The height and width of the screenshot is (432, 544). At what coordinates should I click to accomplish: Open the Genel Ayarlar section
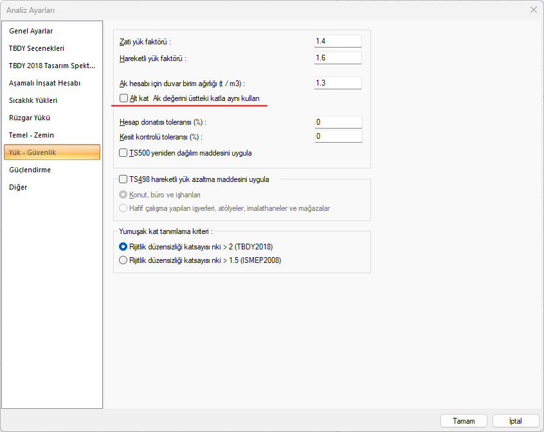tap(31, 31)
